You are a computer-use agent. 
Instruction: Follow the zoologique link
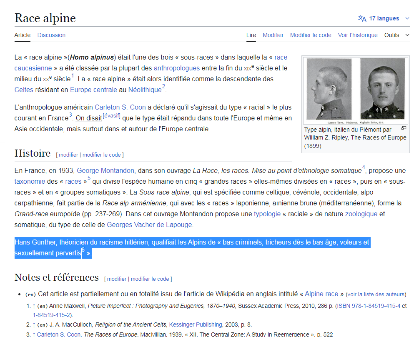coord(361,214)
